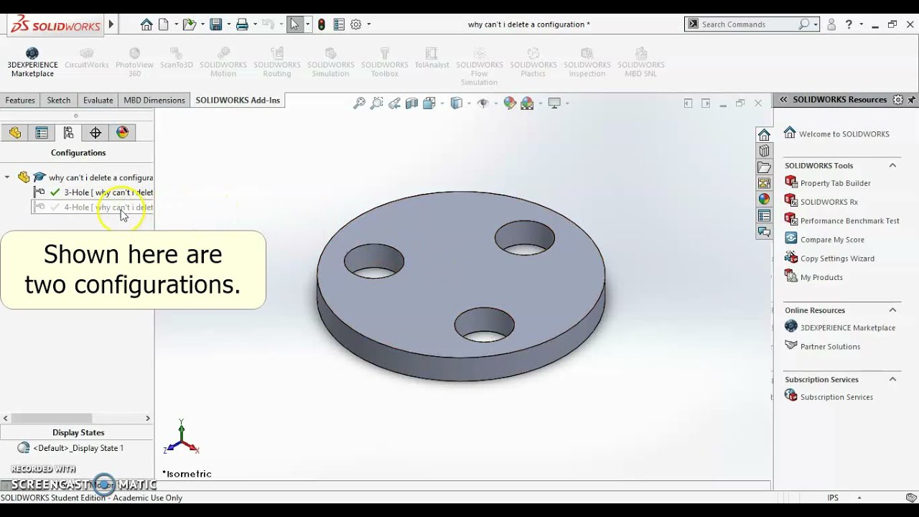Expand the SOLIDWORKS menu arrow
This screenshot has height=517, width=919.
111,24
